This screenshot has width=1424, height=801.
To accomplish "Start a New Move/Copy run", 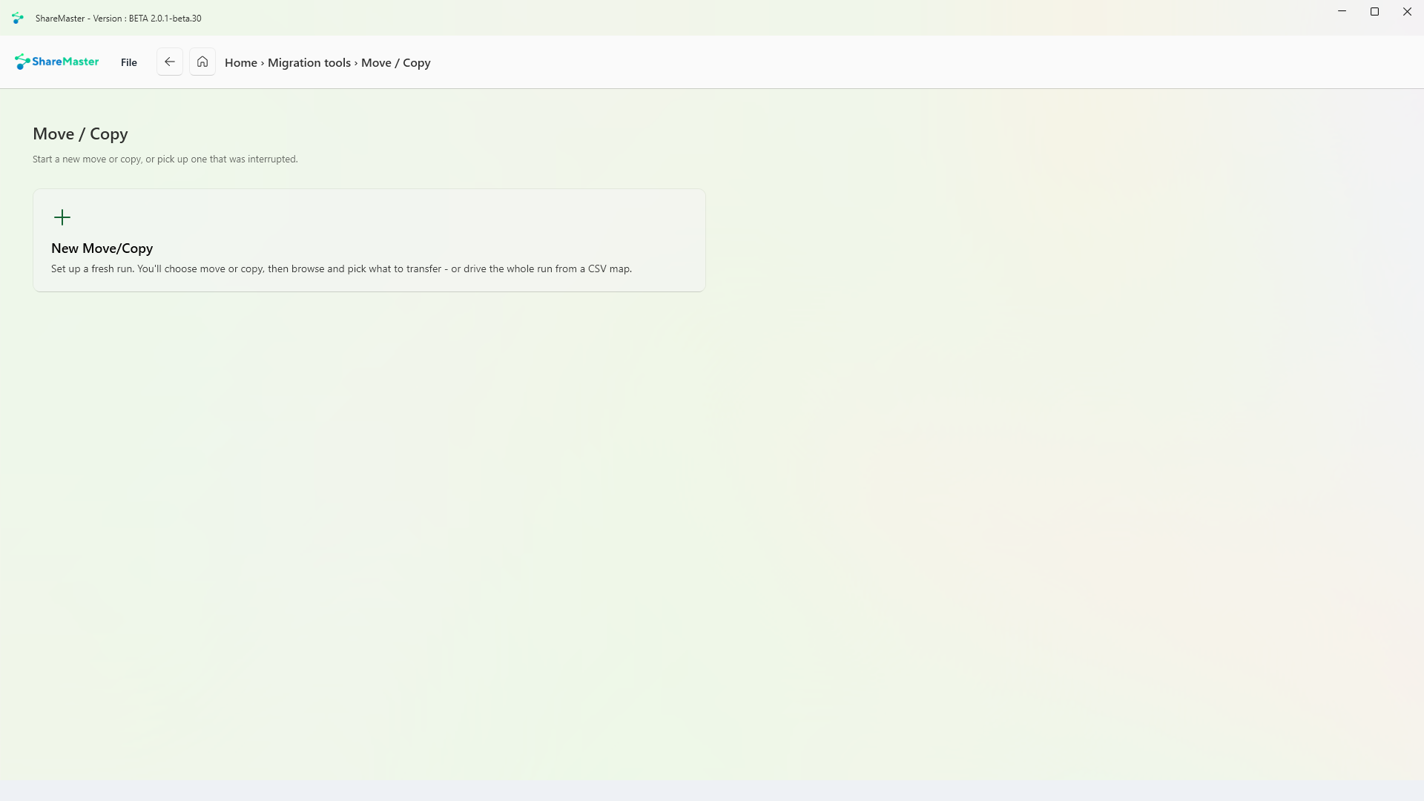I will point(369,240).
